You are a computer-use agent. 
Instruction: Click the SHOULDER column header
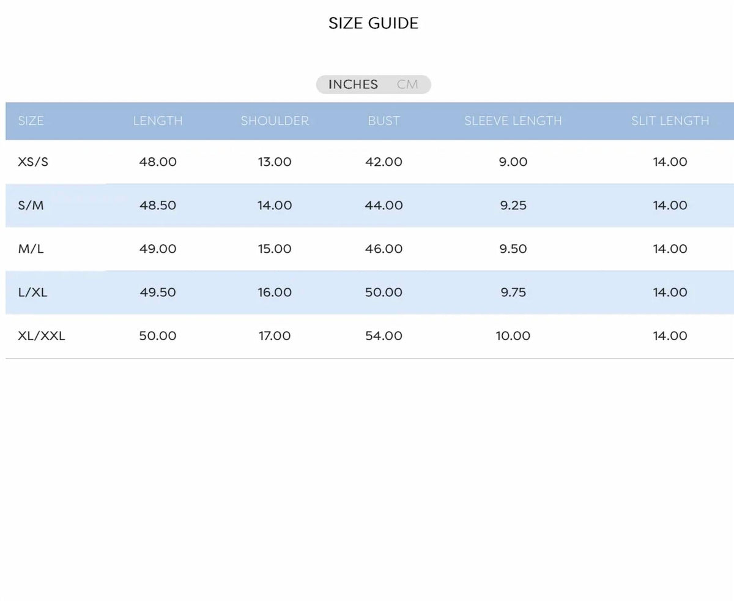point(275,121)
